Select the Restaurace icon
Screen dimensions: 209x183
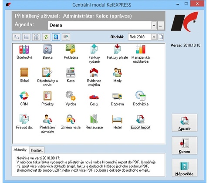point(94,122)
